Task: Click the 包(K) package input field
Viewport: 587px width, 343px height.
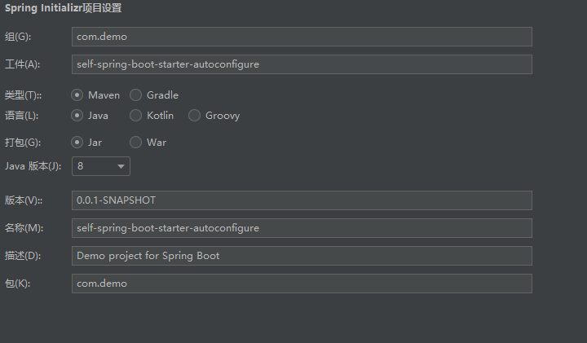Action: 302,284
